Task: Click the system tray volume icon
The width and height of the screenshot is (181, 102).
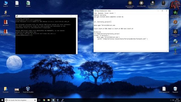Action: tap(173, 100)
